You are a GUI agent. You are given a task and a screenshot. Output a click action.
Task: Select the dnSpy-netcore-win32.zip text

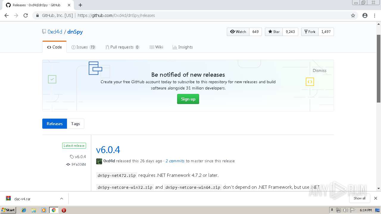125,187
